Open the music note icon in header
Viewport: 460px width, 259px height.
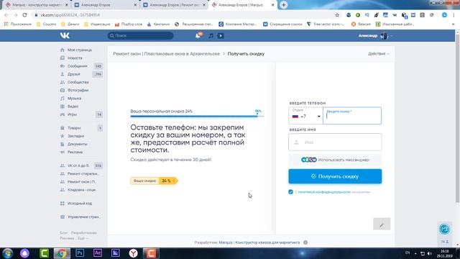point(211,36)
